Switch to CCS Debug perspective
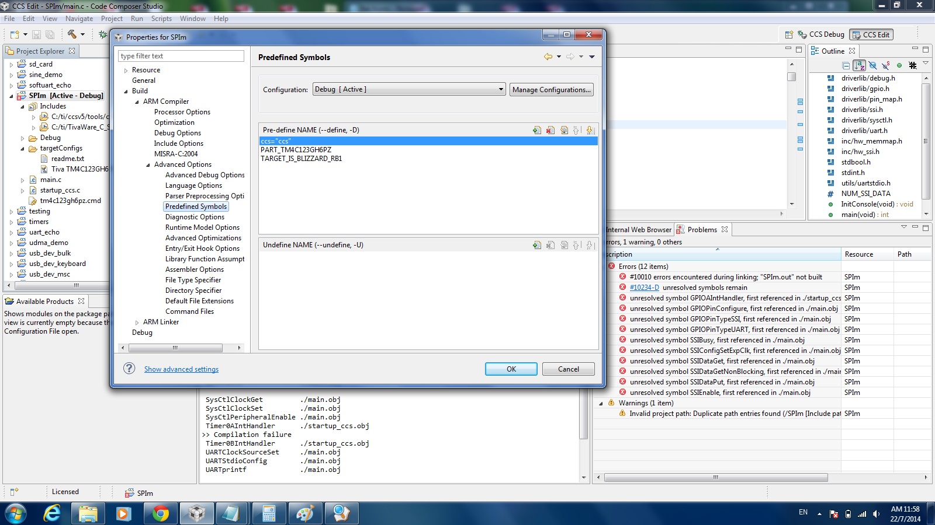This screenshot has height=525, width=935. (821, 34)
